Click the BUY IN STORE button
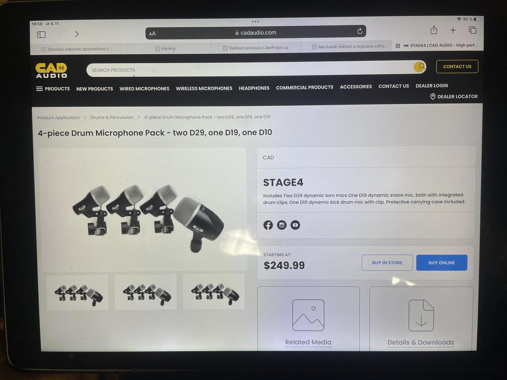The width and height of the screenshot is (507, 380). (x=387, y=263)
